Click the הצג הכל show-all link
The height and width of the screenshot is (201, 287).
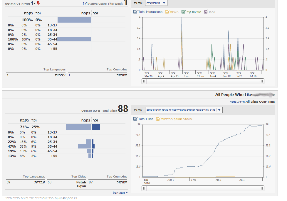(119, 192)
